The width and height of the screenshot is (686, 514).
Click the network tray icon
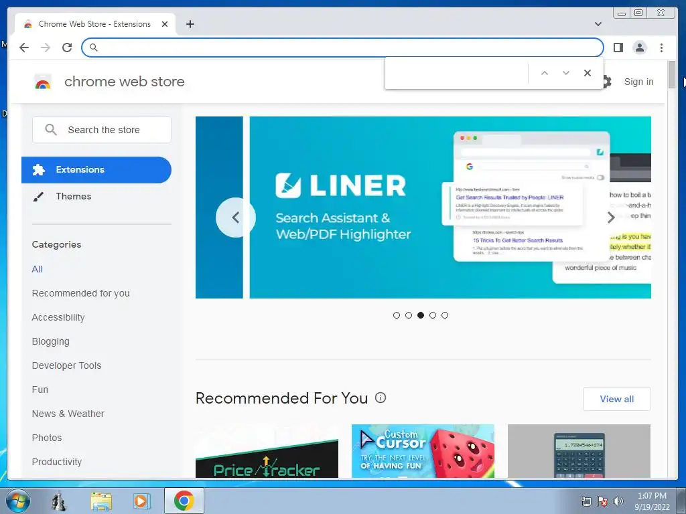(x=586, y=501)
